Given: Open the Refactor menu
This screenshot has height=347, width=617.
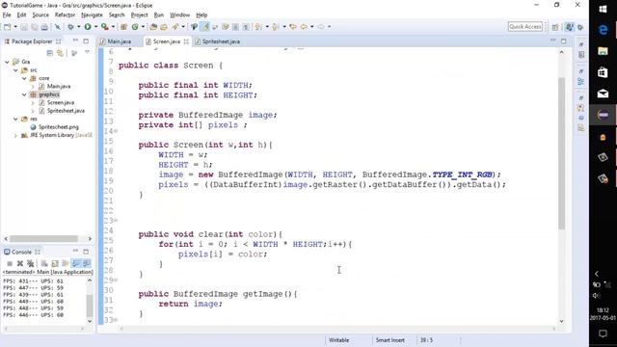Looking at the screenshot, I should click(65, 15).
